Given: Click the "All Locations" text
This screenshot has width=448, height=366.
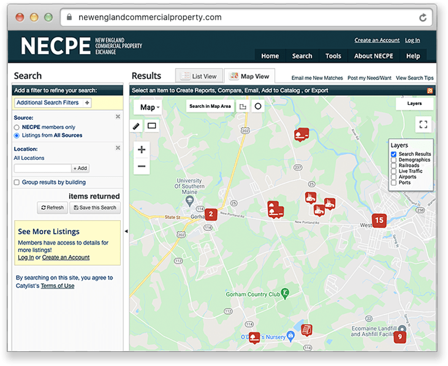Looking at the screenshot, I should pyautogui.click(x=29, y=158).
